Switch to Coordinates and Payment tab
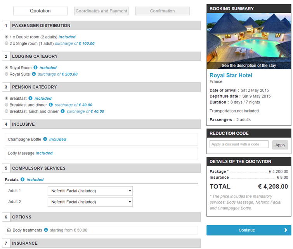The image size is (293, 249). pyautogui.click(x=101, y=11)
